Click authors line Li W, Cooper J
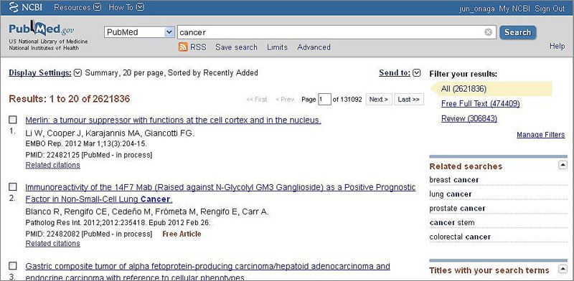574x281 pixels. click(x=110, y=133)
